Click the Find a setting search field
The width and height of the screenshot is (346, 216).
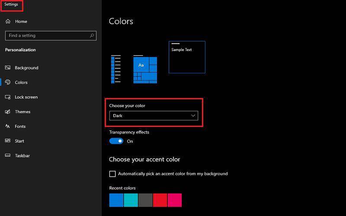pos(51,35)
